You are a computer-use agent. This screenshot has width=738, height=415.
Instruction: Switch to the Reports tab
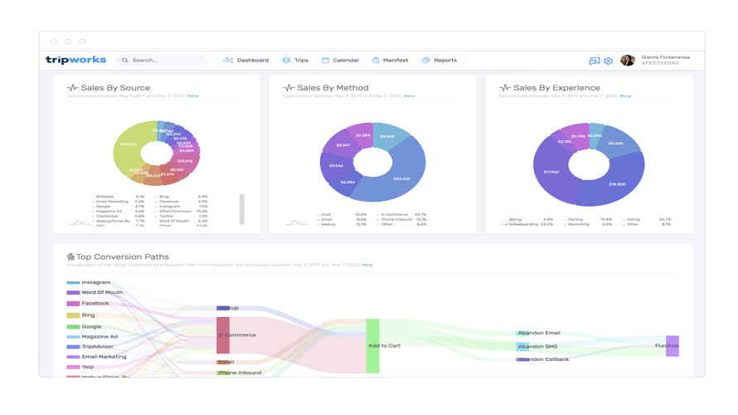click(439, 61)
